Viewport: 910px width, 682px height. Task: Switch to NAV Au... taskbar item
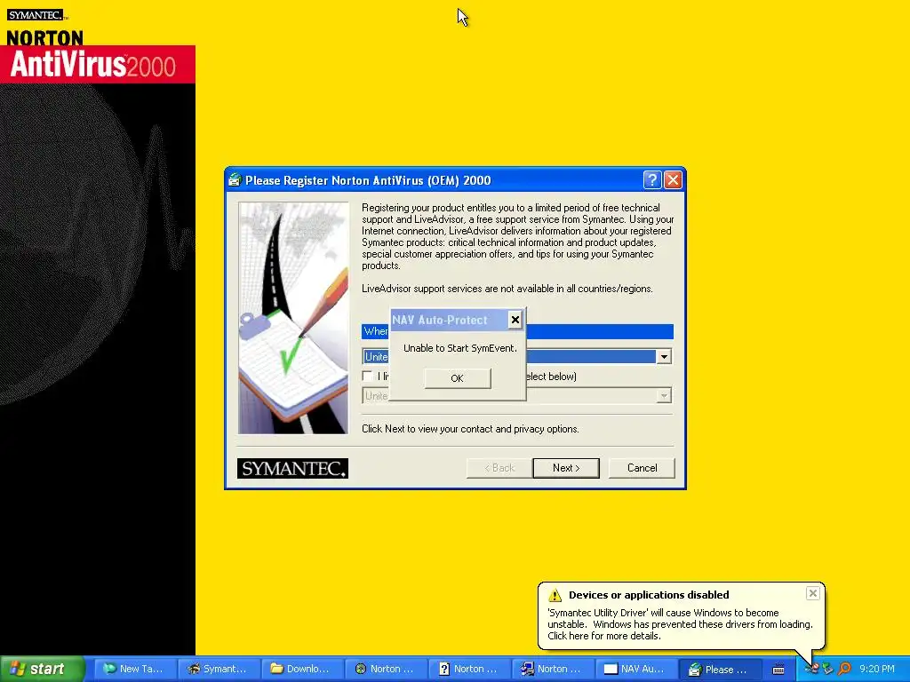click(x=636, y=669)
